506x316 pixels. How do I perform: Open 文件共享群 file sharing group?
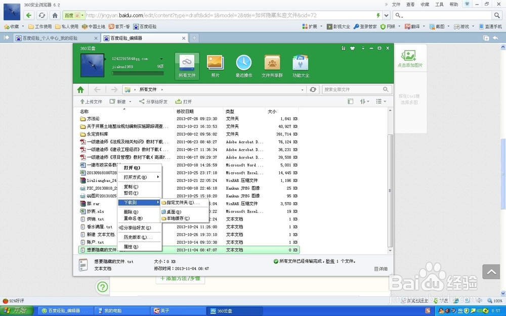click(272, 66)
